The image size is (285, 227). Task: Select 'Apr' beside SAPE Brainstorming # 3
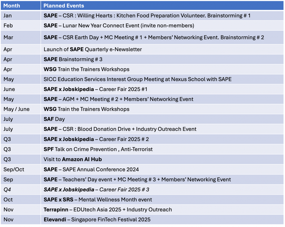click(21, 59)
